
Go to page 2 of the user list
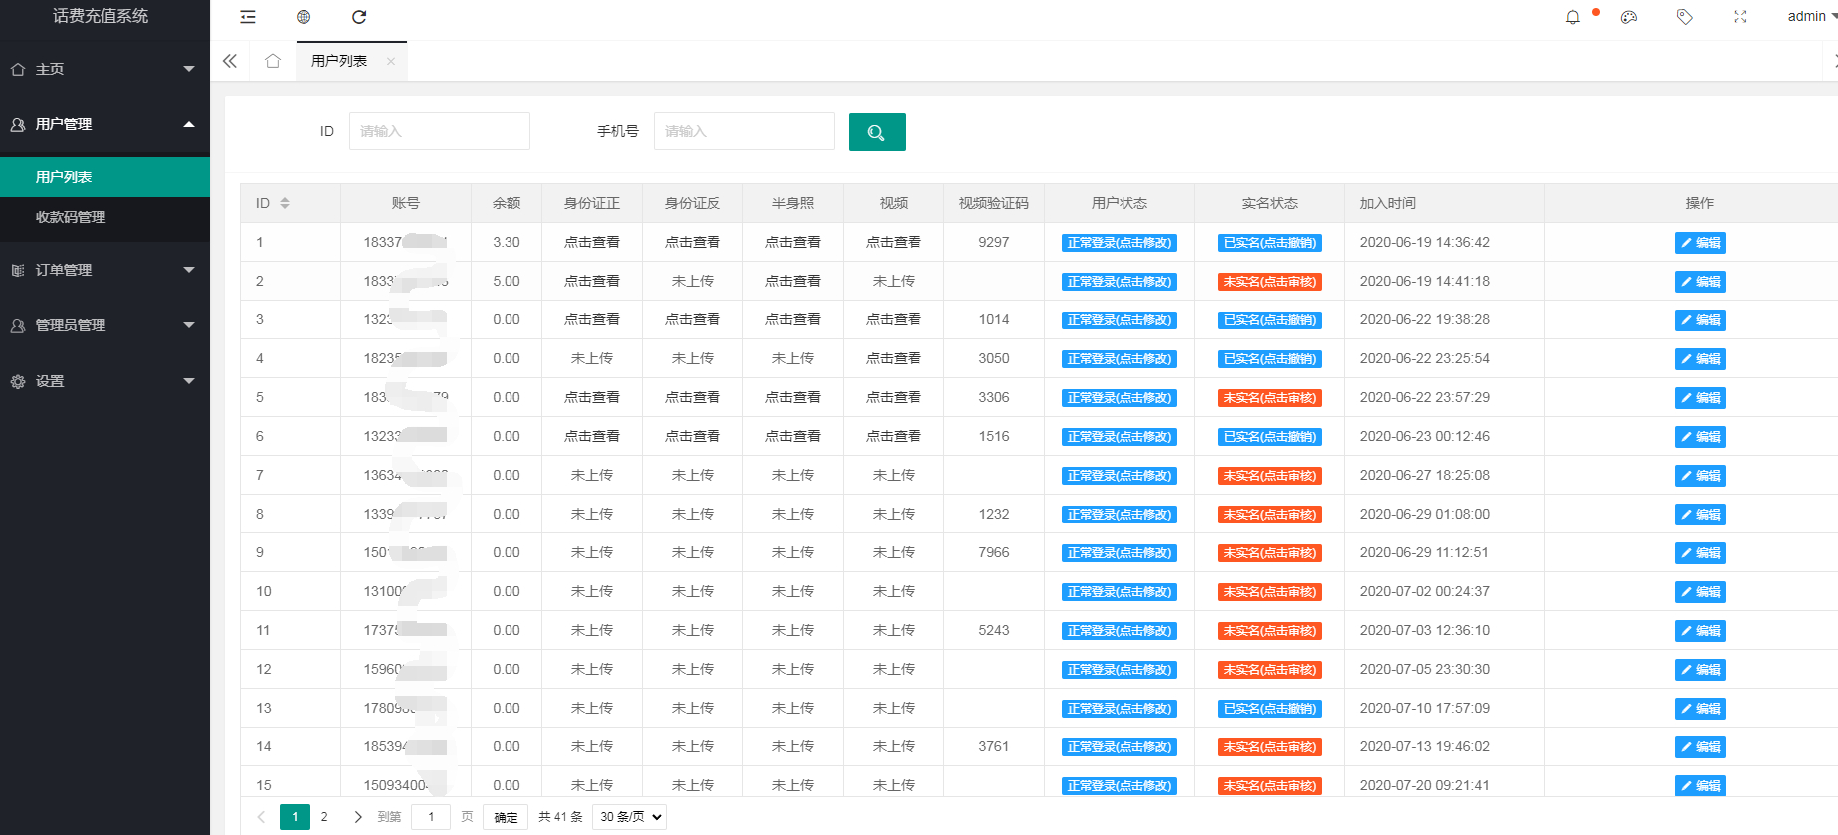click(x=324, y=817)
